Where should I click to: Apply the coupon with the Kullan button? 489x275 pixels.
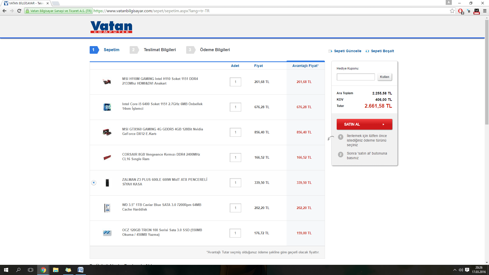tap(384, 77)
